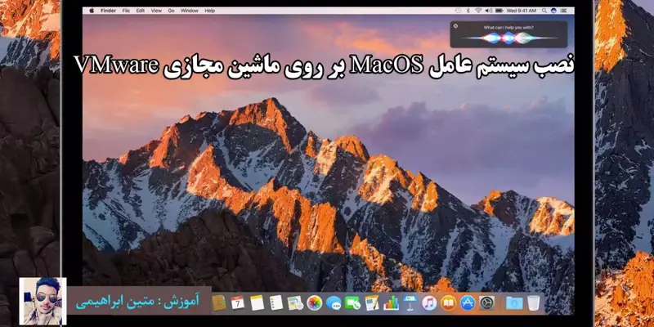654x327 pixels.
Task: Open Pages from the Dock
Action: [372, 302]
